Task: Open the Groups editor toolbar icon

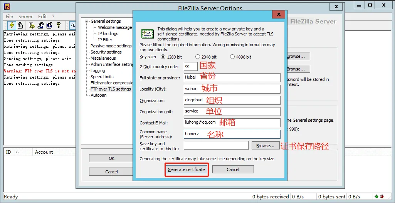Action: tap(49, 25)
